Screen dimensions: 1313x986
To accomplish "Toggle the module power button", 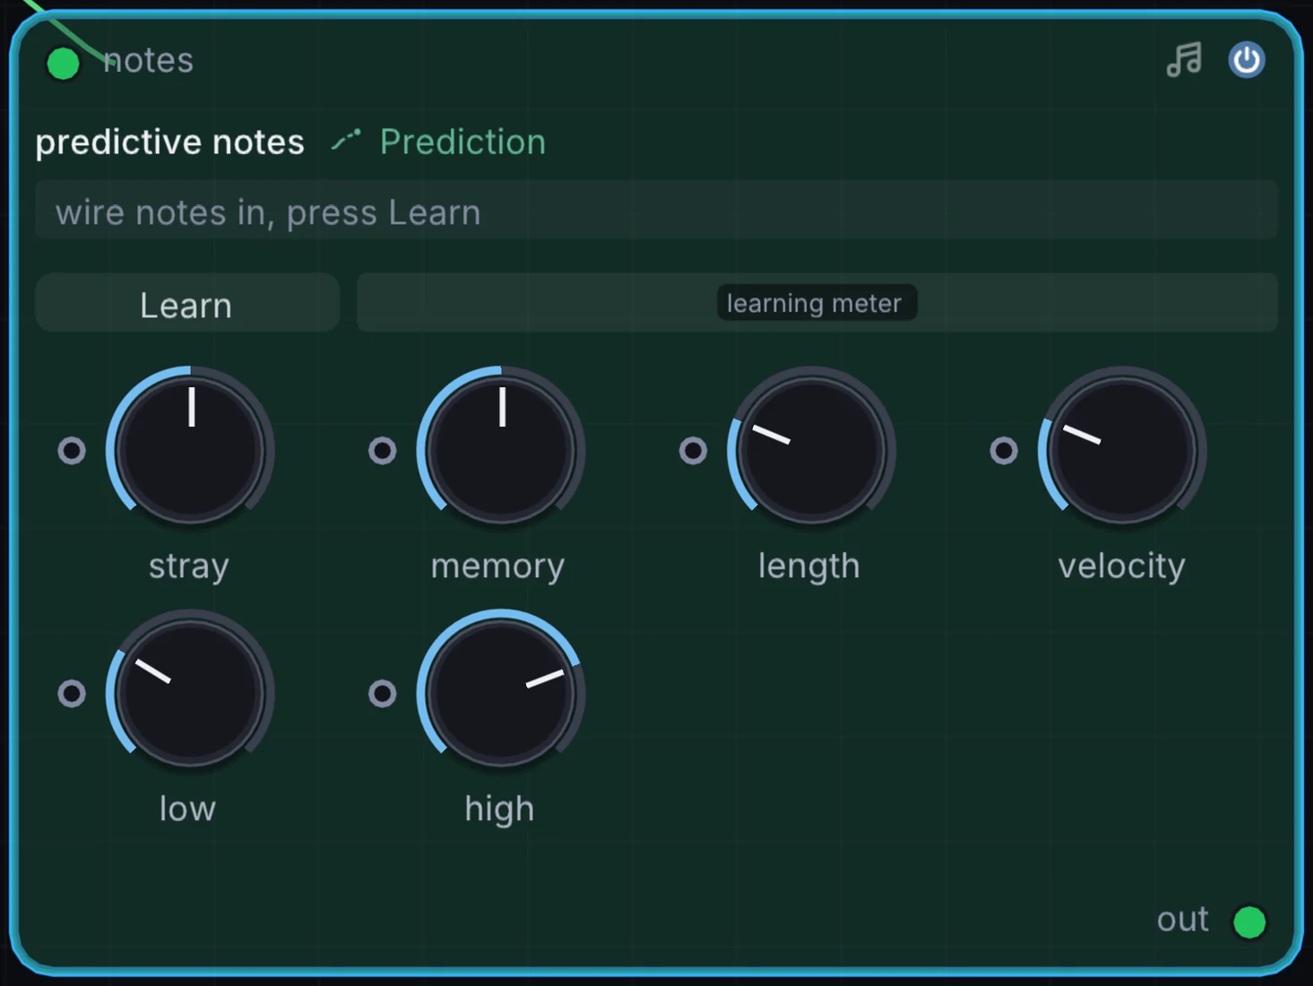I will tap(1246, 60).
